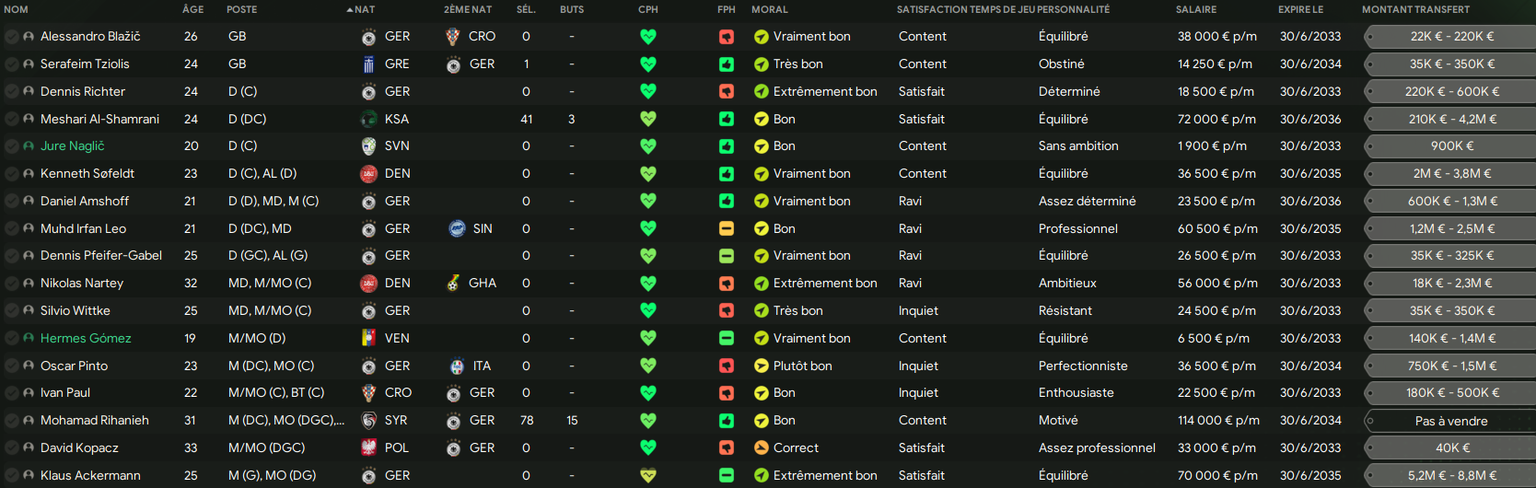Click Kenneth Søfeldt's 2M € - 3,8M € value bar
This screenshot has height=488, width=1536.
tap(1450, 174)
